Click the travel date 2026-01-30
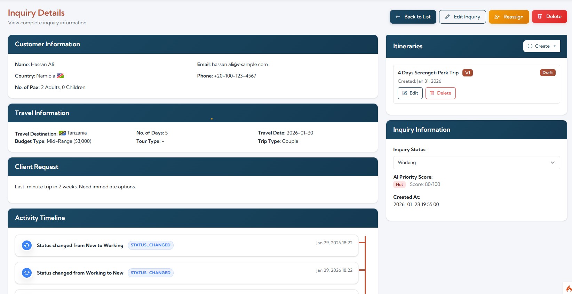The image size is (572, 294). pos(300,133)
